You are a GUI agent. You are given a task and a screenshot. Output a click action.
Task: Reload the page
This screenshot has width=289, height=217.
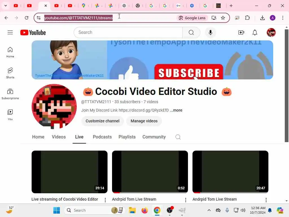click(x=27, y=18)
